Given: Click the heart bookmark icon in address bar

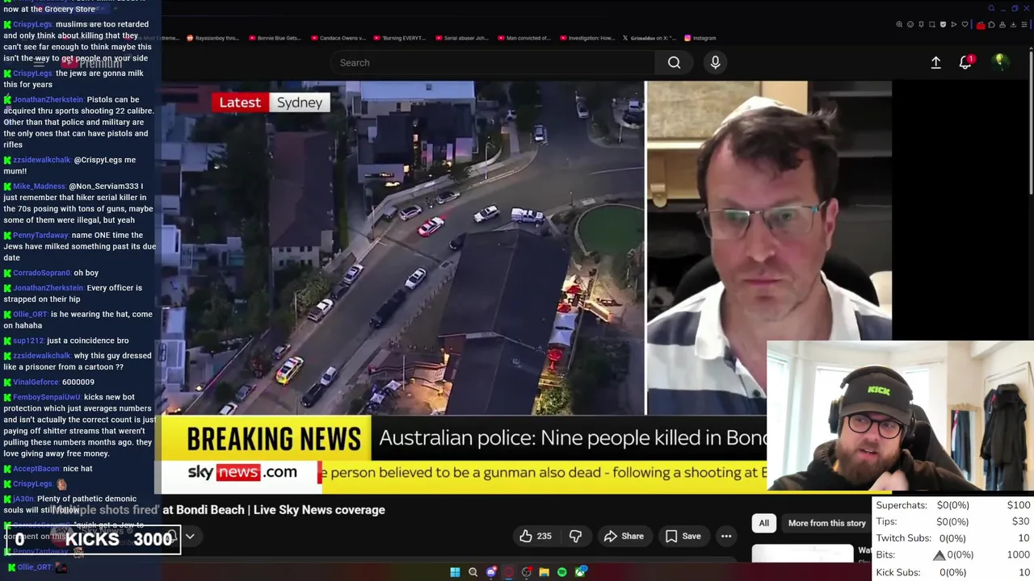Looking at the screenshot, I should click(964, 24).
